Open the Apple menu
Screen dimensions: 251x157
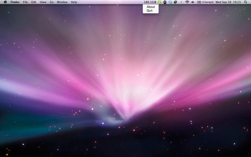(5, 2)
